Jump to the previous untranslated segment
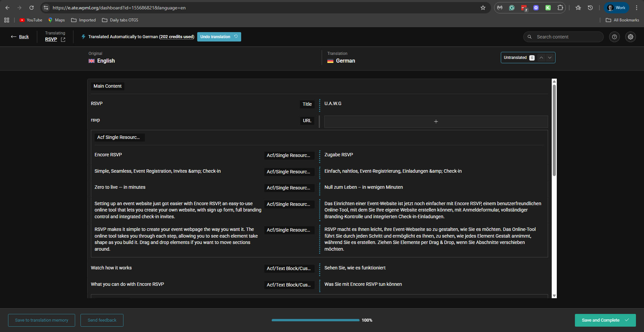644x332 pixels. point(541,58)
